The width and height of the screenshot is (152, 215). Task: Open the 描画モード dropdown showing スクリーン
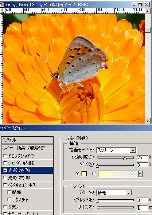click(x=116, y=150)
